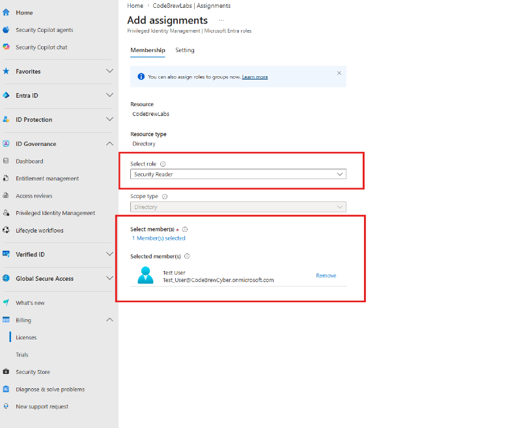Click the info icon beside Selected member(s)
521x428 pixels.
187,256
